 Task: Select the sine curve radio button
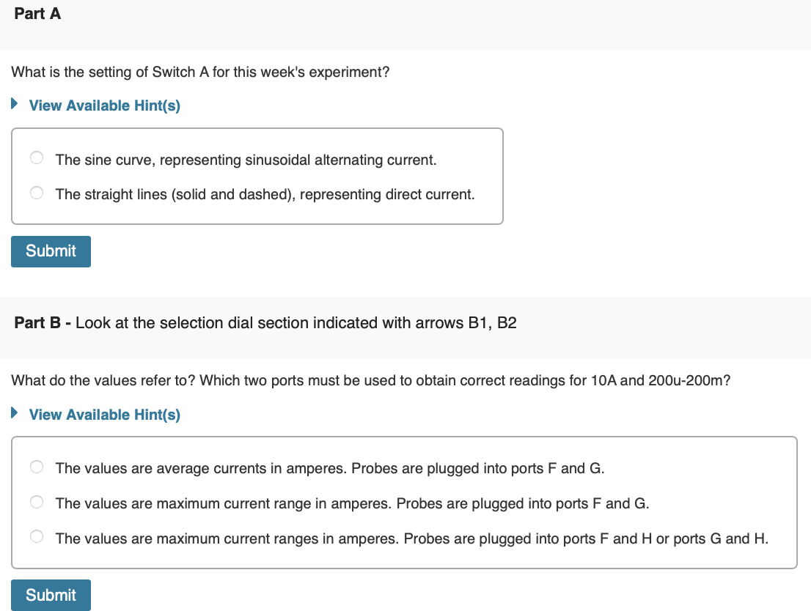click(36, 158)
